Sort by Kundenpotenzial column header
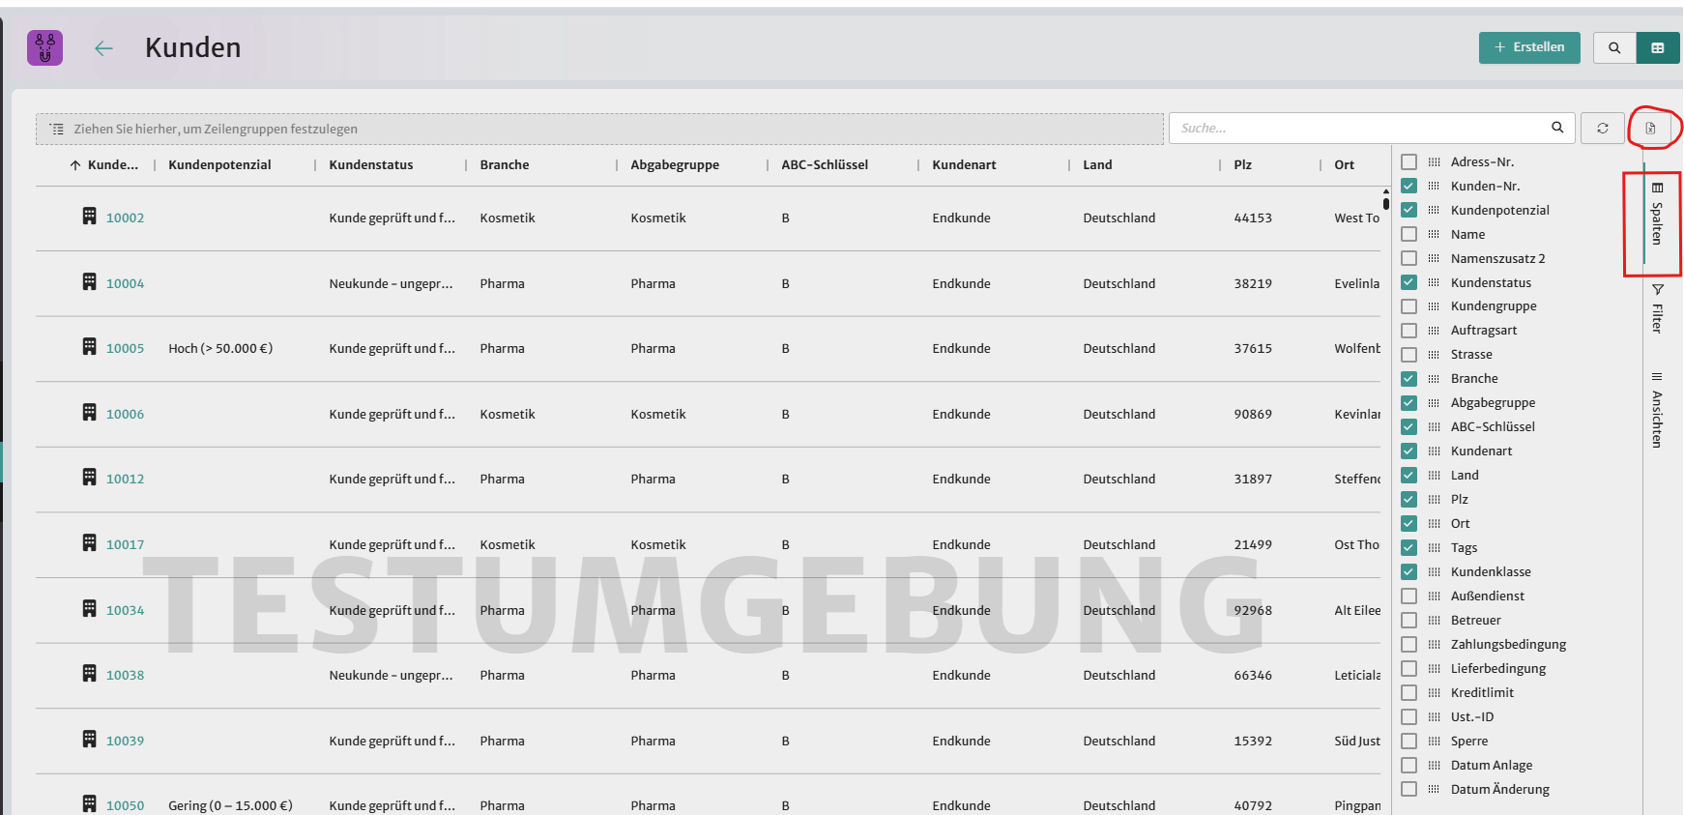This screenshot has height=815, width=1684. (219, 165)
